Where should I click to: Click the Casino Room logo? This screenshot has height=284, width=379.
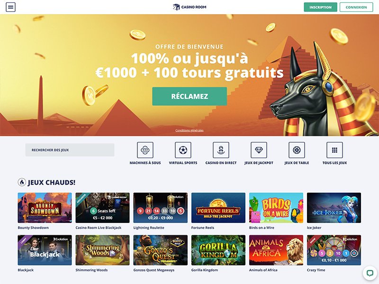pos(189,7)
